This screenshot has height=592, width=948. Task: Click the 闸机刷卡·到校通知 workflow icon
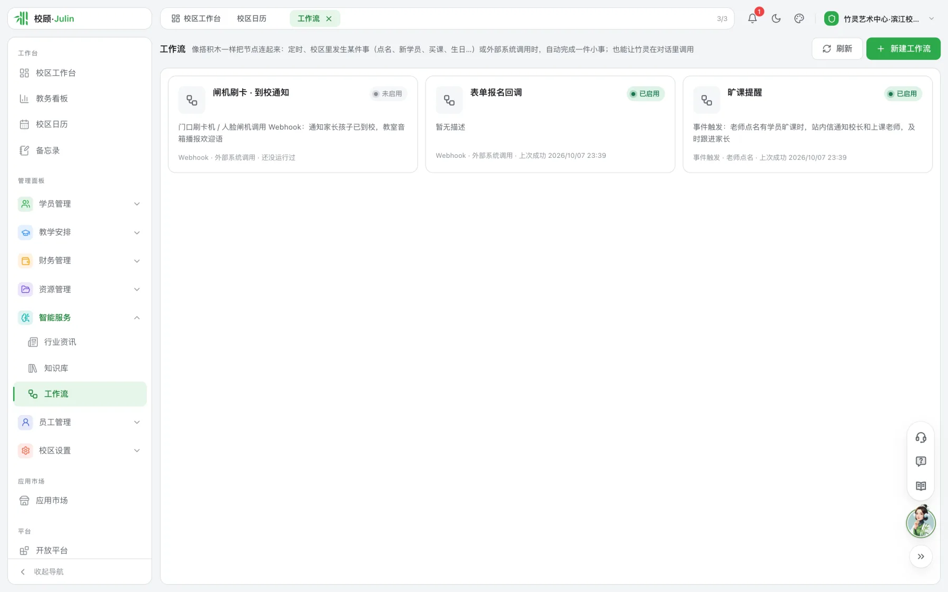192,100
